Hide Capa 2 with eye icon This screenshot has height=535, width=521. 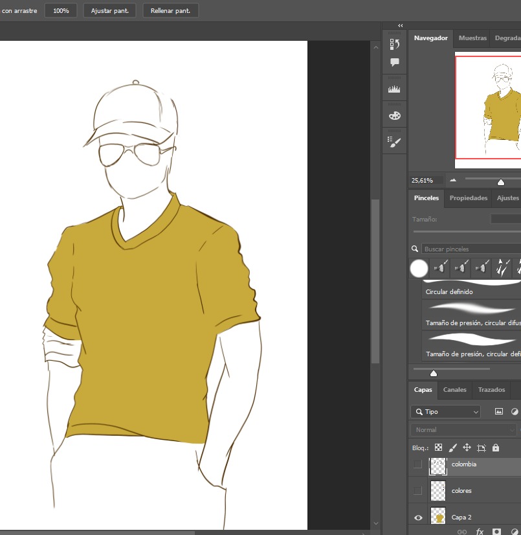(418, 518)
